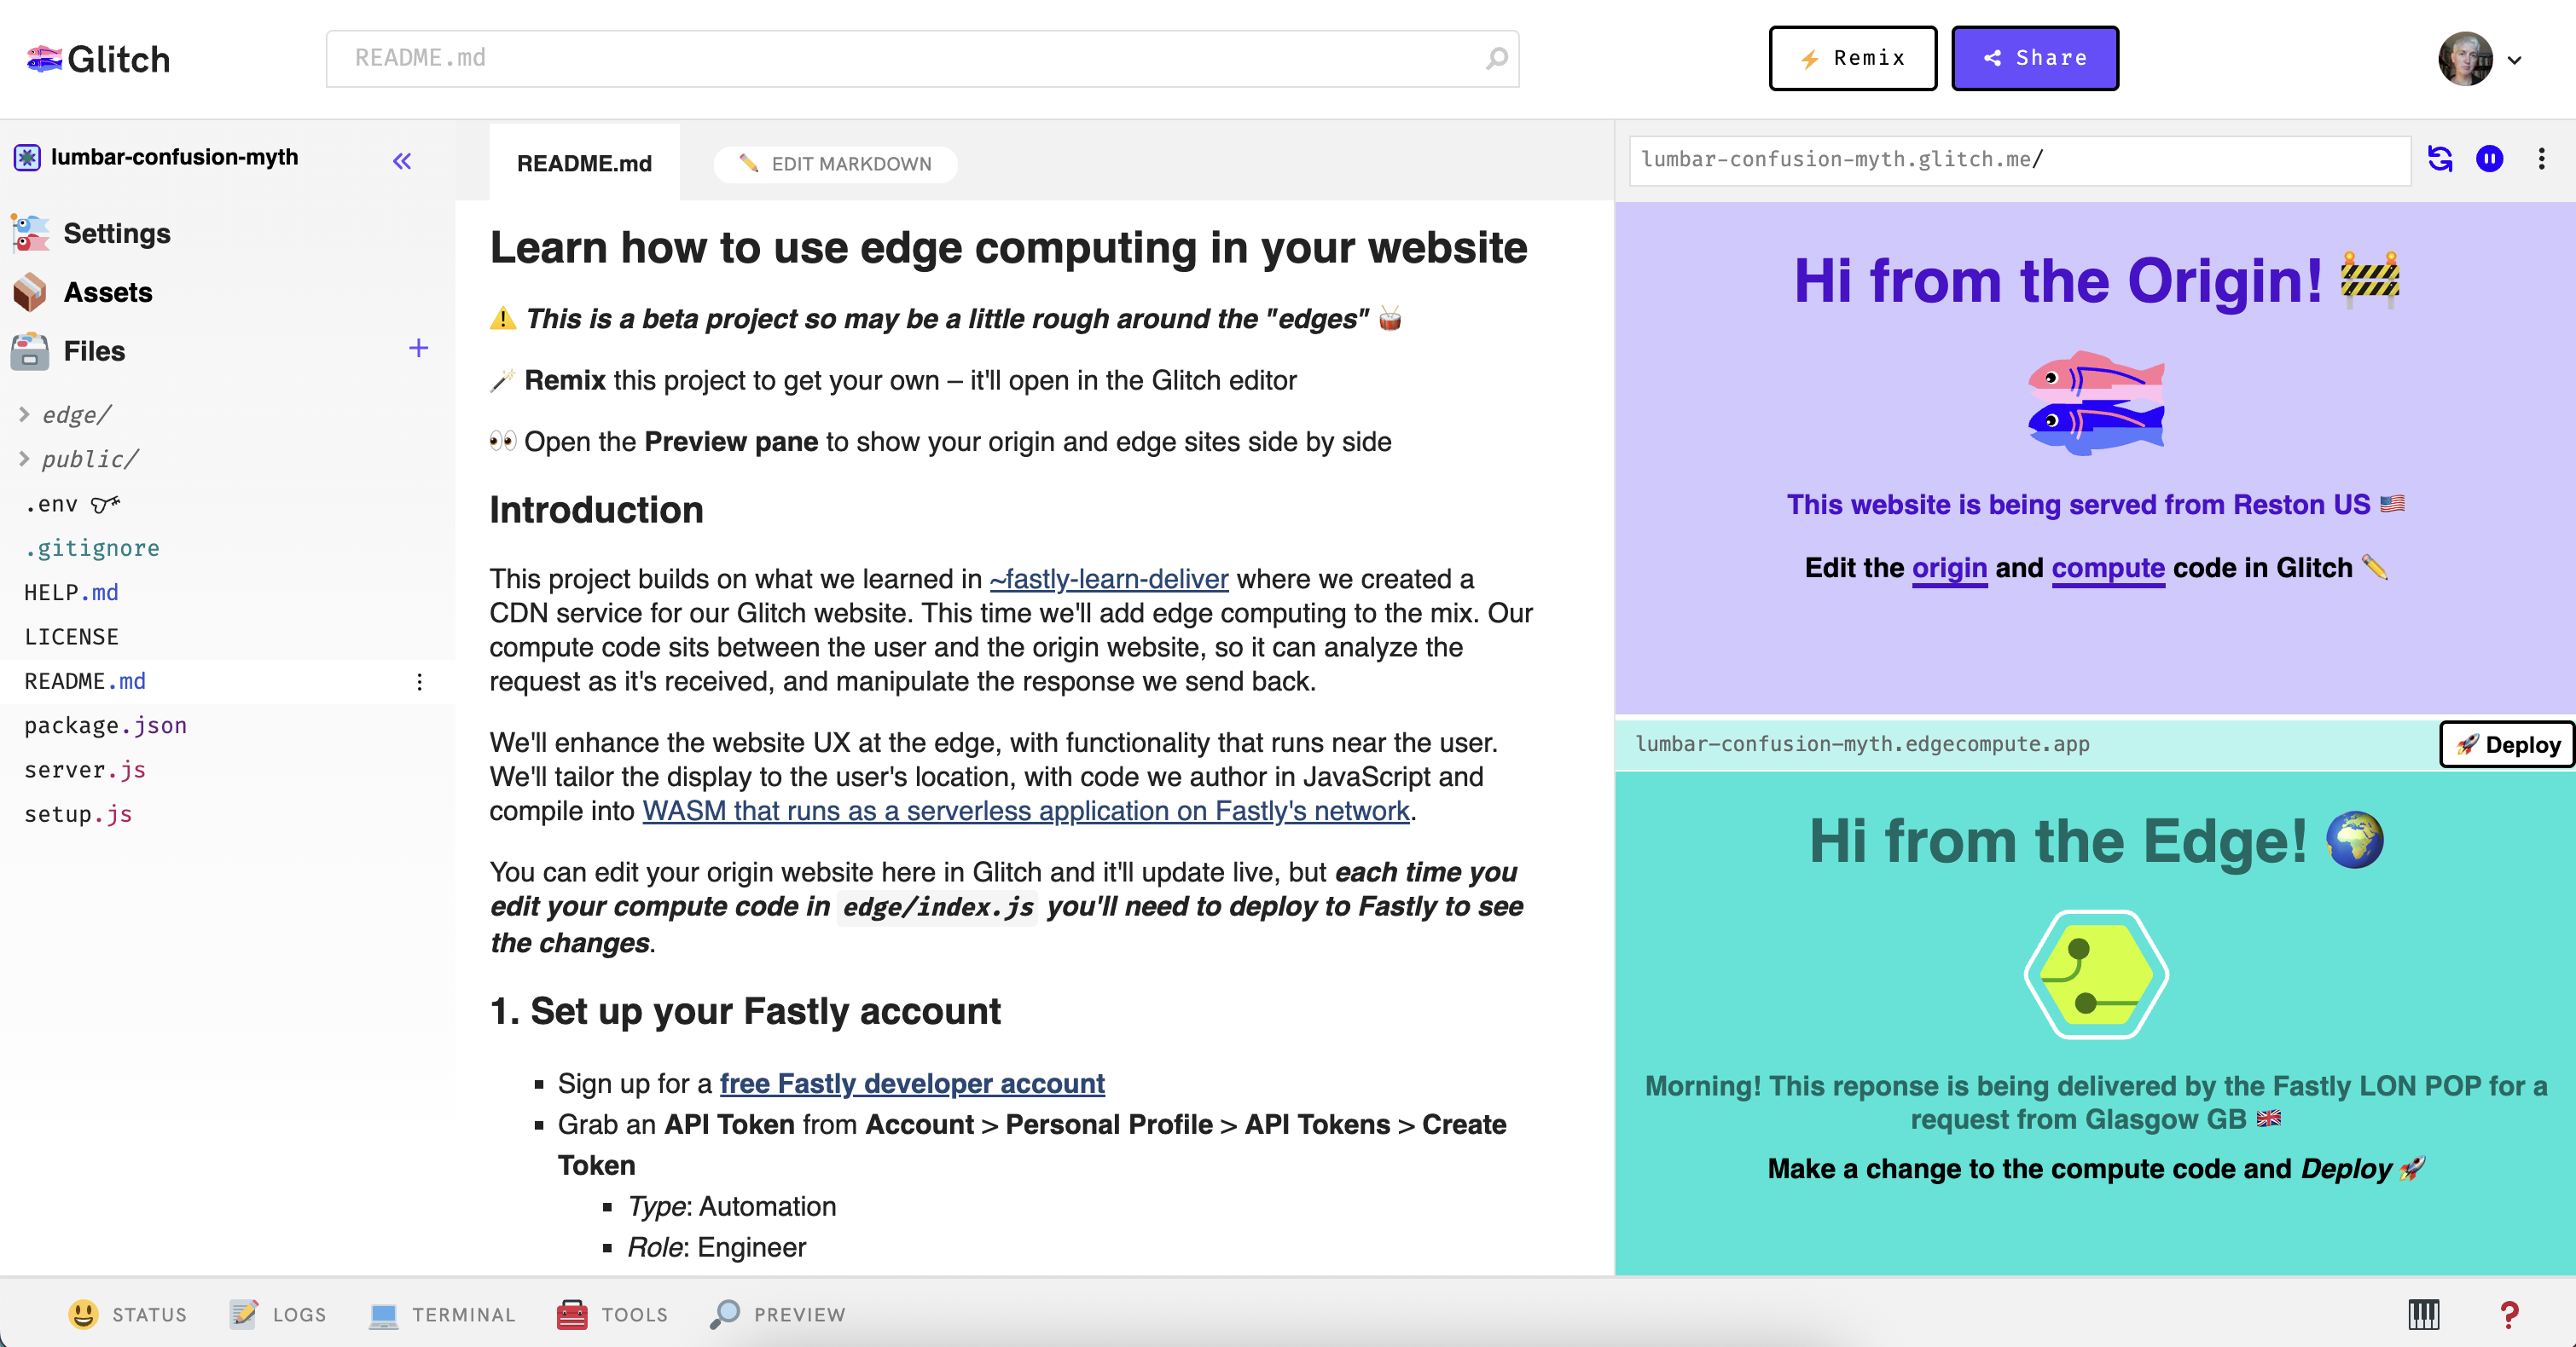Open the preview options kebab menu
This screenshot has height=1347, width=2576.
click(x=2541, y=159)
